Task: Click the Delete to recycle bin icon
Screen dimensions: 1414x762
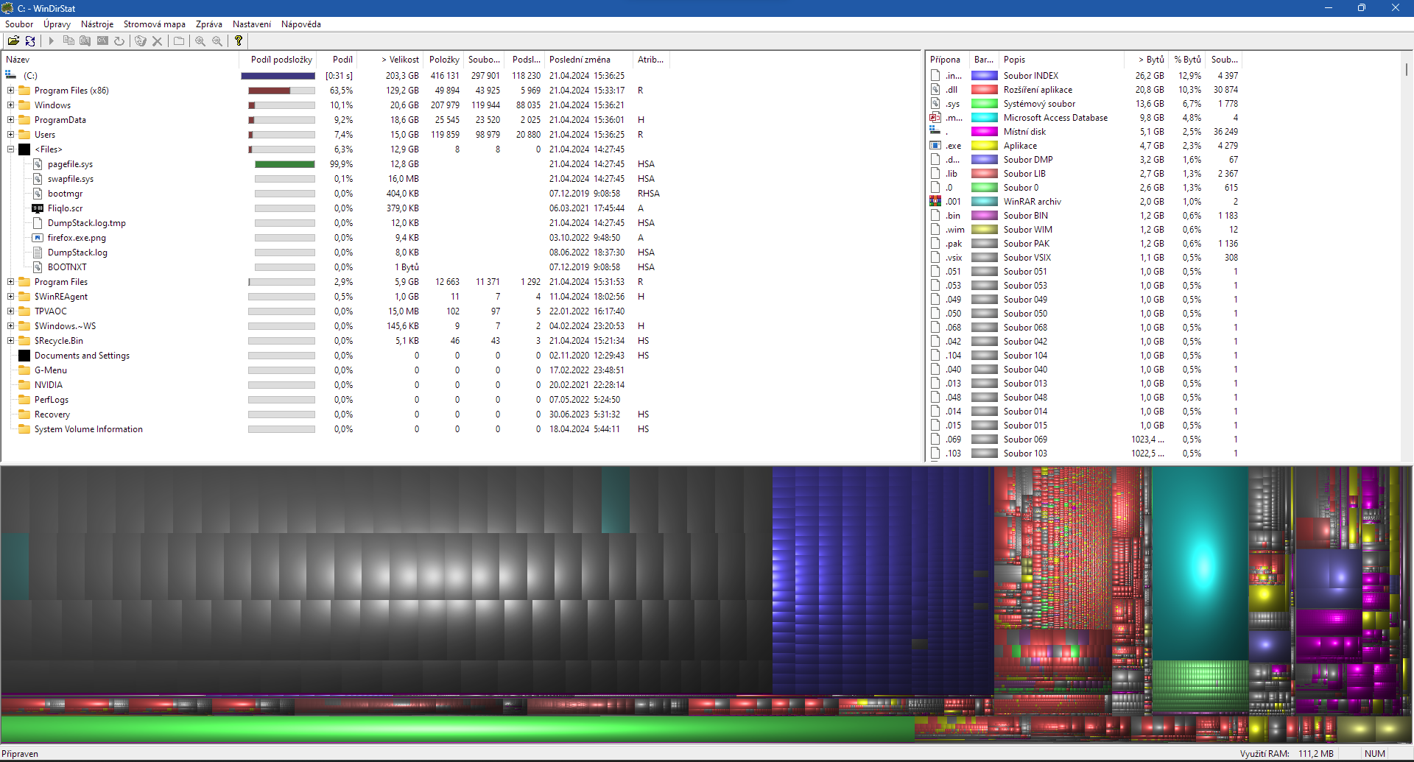Action: click(141, 41)
